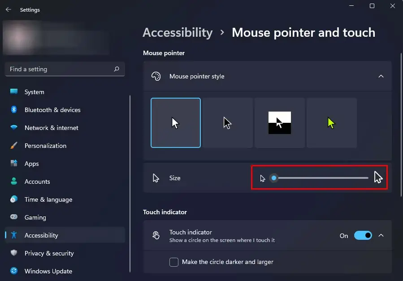The height and width of the screenshot is (281, 403).
Task: Turn off the Touch indicator toggle
Action: [x=364, y=235]
